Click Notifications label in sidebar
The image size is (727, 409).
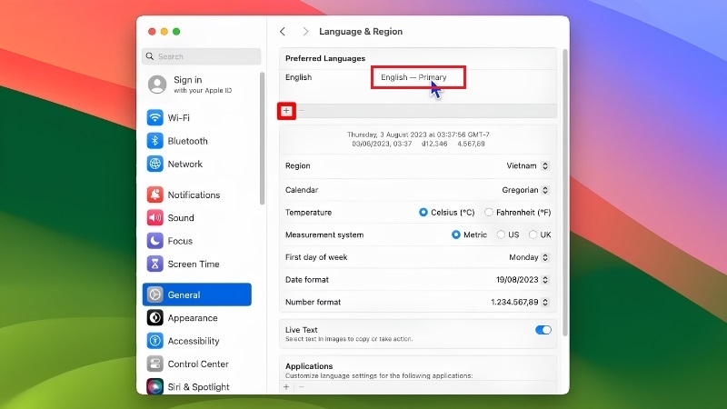(x=194, y=195)
